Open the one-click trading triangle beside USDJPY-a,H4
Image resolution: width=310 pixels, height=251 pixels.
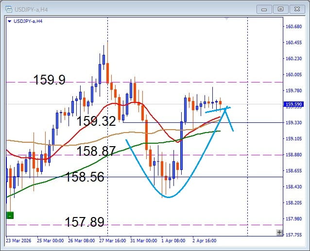[x=10, y=21]
